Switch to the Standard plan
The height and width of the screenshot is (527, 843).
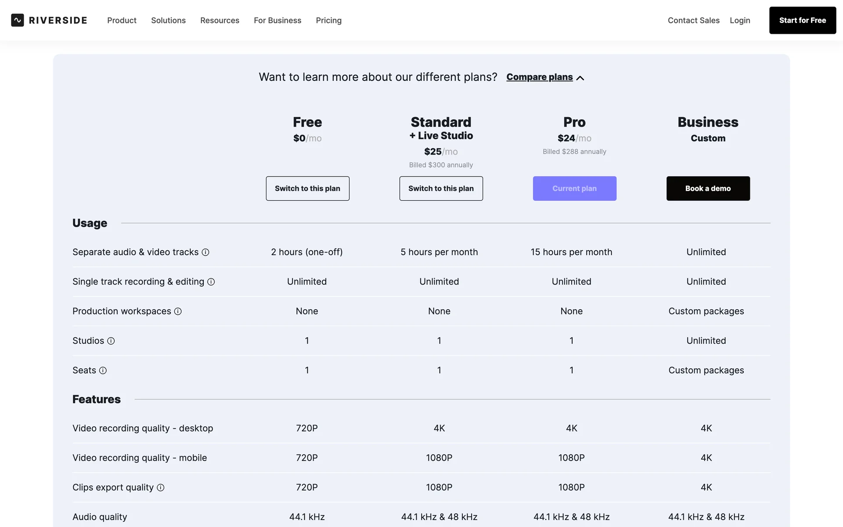tap(441, 188)
